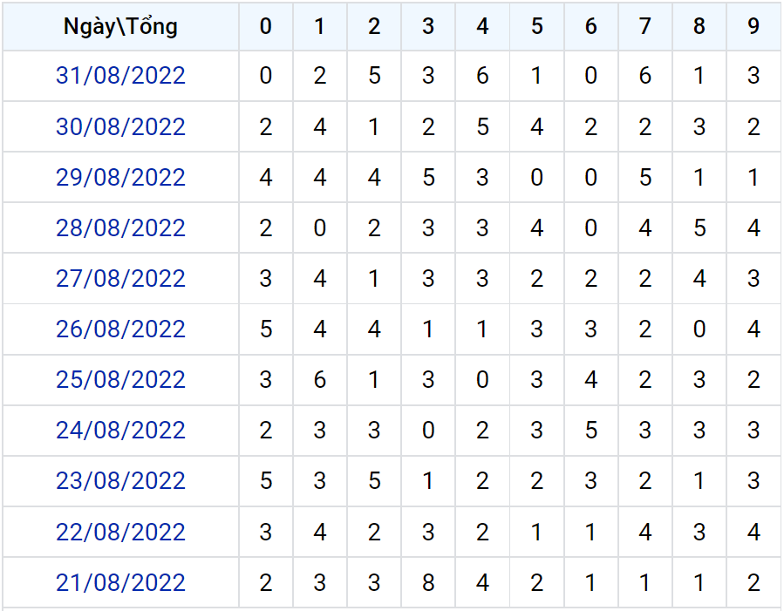The image size is (784, 611).
Task: Select the value 8 in 21/08/2022 row
Action: (x=428, y=582)
